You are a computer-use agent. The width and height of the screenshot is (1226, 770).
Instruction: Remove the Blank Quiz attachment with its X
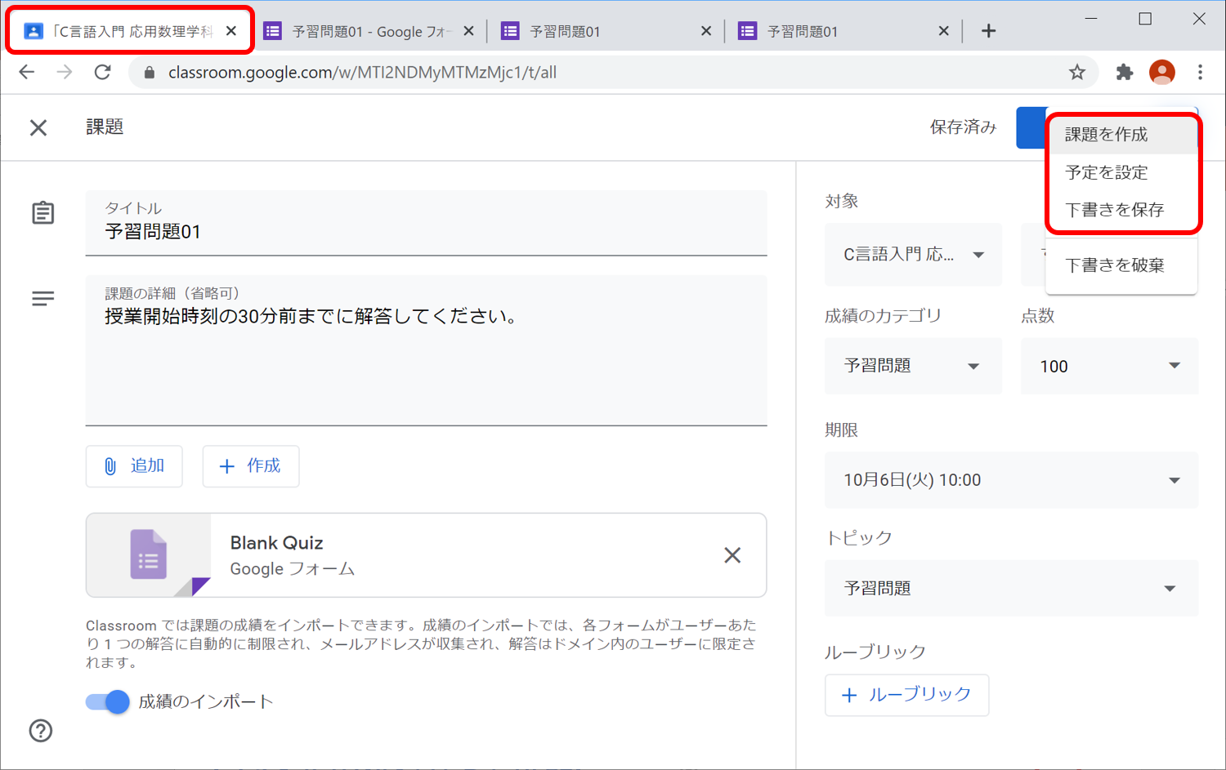[732, 555]
